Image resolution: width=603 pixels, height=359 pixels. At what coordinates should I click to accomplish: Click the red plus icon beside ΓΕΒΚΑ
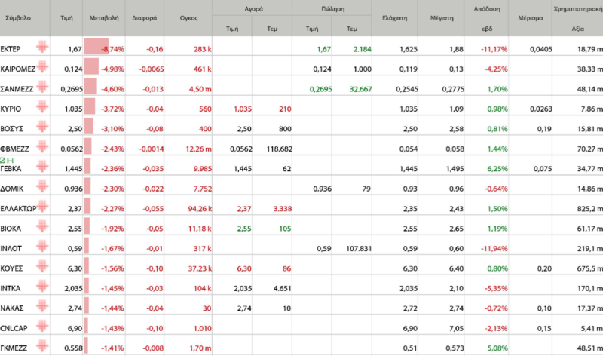(42, 167)
